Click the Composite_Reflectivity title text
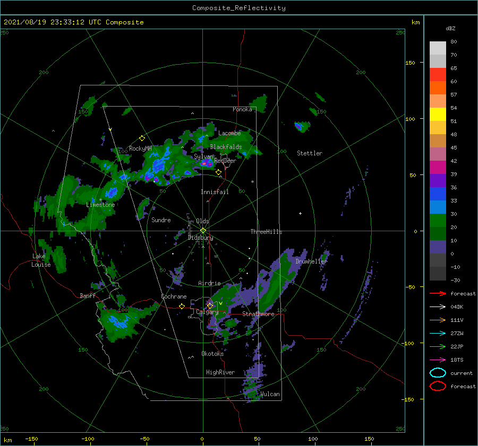This screenshot has height=446, width=478. point(238,8)
